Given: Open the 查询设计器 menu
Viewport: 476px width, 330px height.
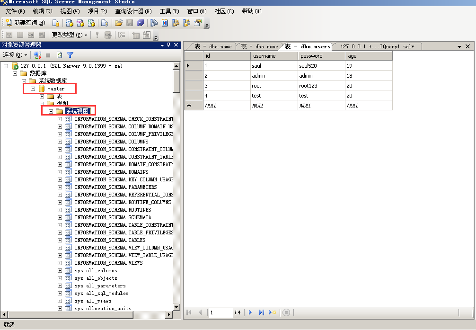Looking at the screenshot, I should [133, 11].
